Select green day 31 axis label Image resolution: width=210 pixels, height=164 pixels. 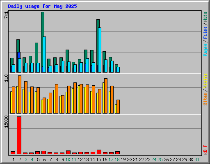(x=197, y=159)
